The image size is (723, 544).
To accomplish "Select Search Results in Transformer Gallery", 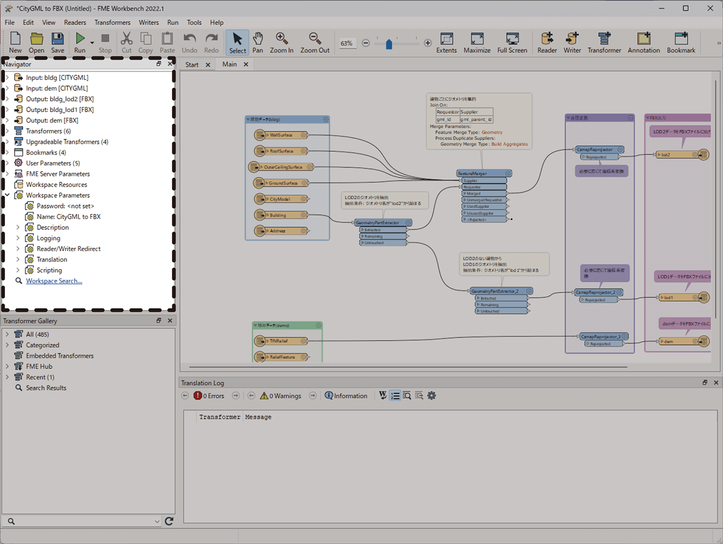I will (46, 388).
